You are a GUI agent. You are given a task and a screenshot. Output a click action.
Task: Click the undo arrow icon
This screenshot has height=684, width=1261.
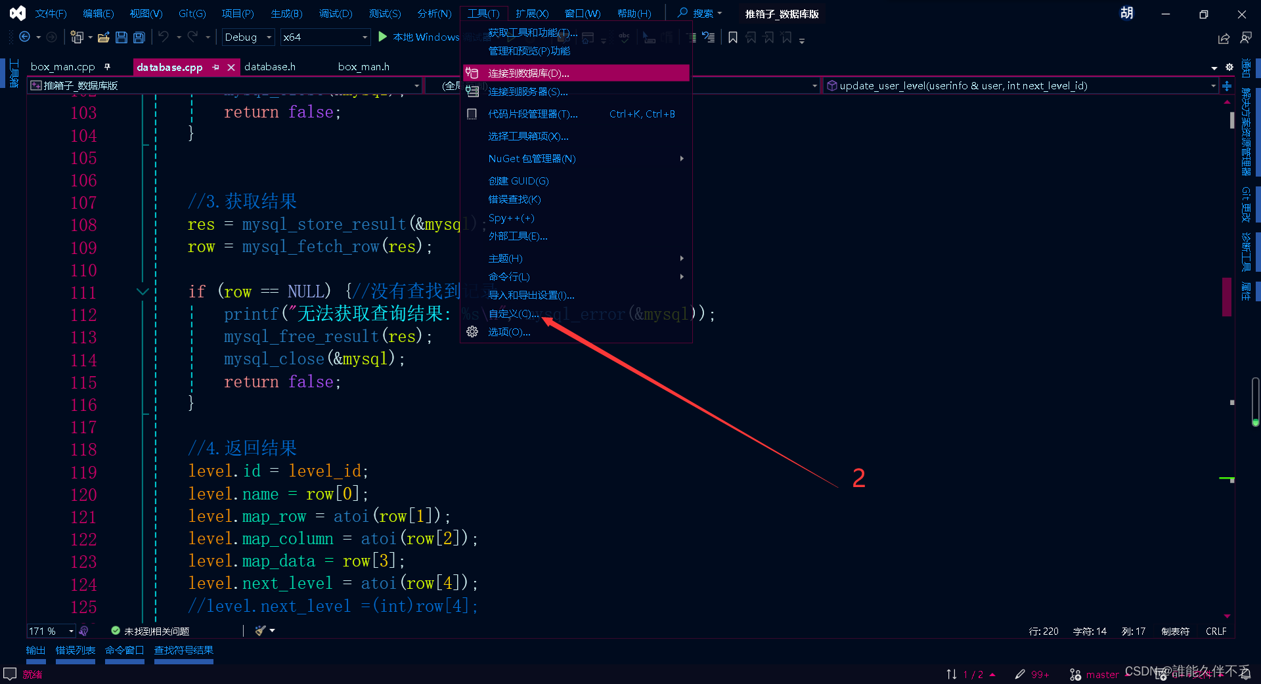point(164,37)
